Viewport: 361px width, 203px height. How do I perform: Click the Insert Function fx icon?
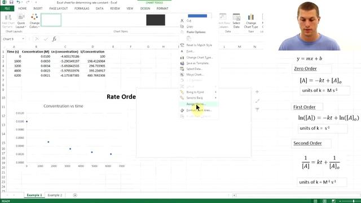coord(54,39)
